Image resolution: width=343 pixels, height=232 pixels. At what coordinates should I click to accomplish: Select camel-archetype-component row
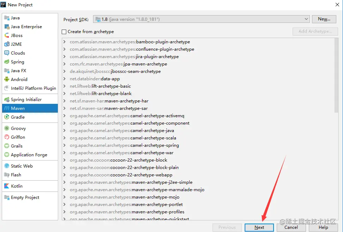tap(198, 123)
